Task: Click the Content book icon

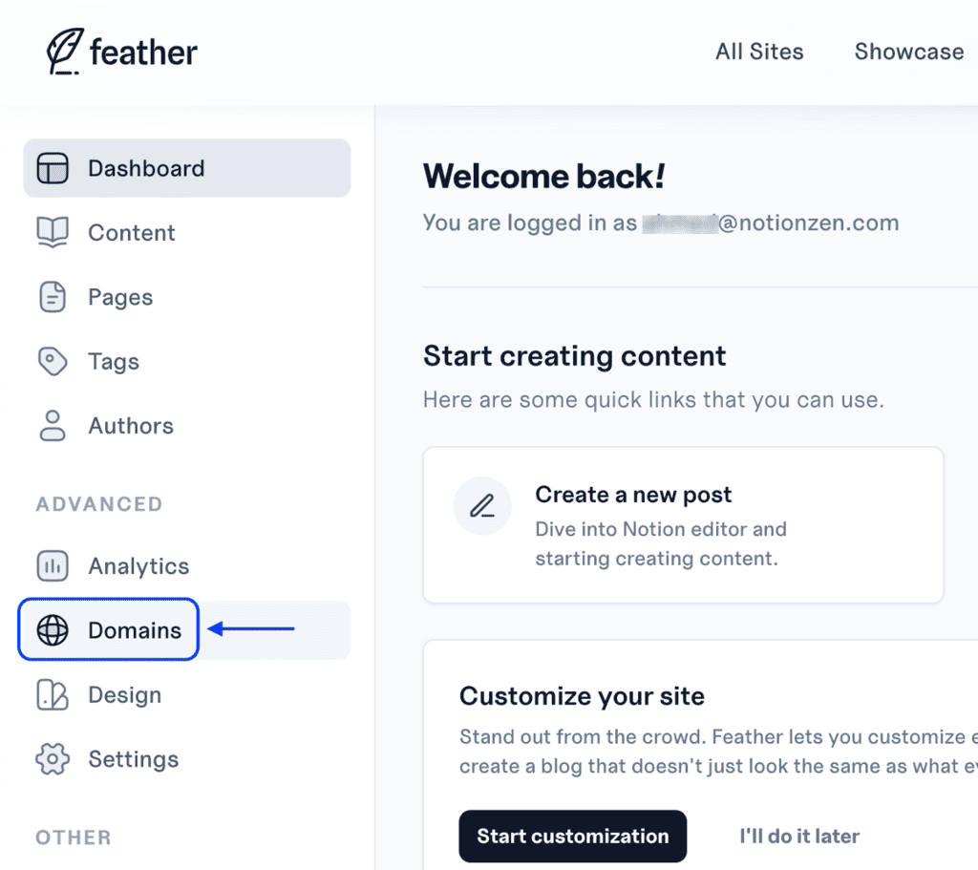Action: tap(53, 232)
